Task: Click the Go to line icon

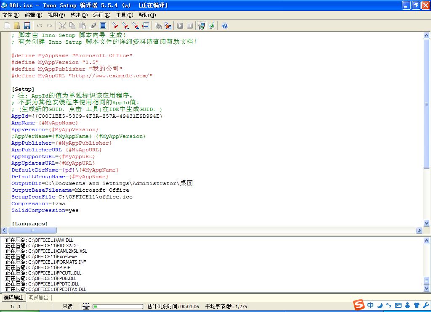Action: click(x=146, y=26)
